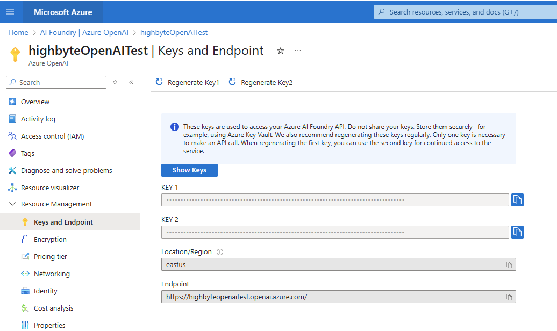Click the Pricing tier icon

25,256
